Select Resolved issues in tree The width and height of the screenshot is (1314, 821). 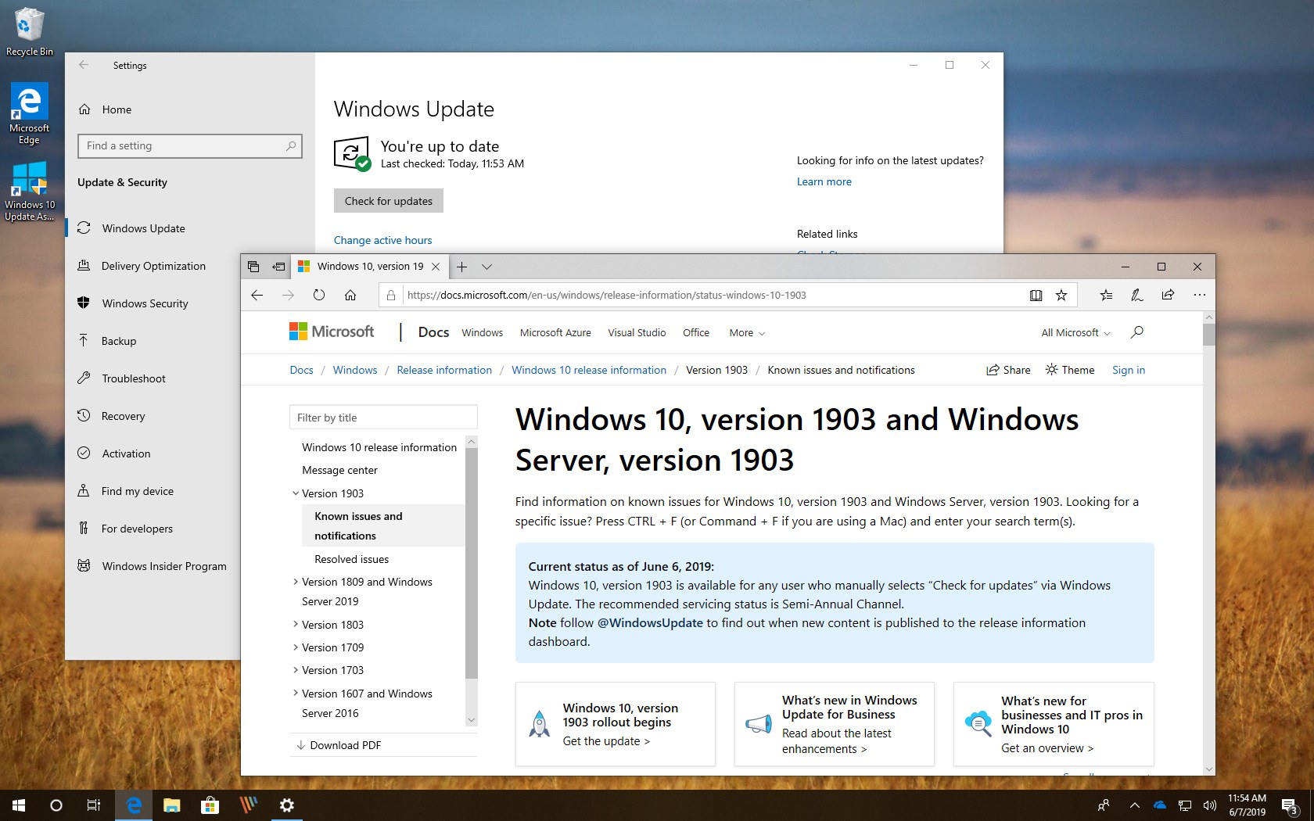(351, 559)
